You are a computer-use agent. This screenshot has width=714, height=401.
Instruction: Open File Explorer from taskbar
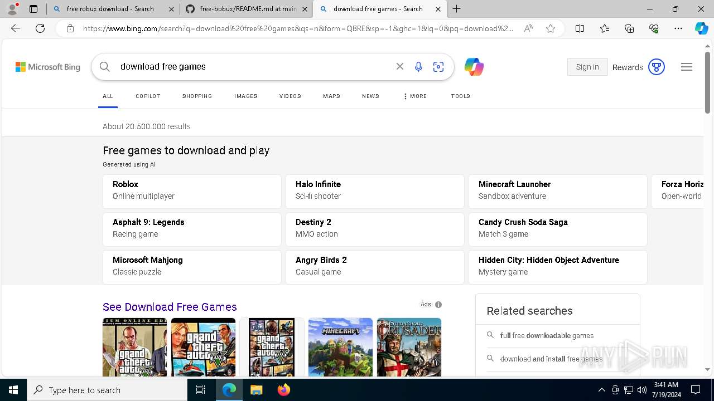coord(257,390)
